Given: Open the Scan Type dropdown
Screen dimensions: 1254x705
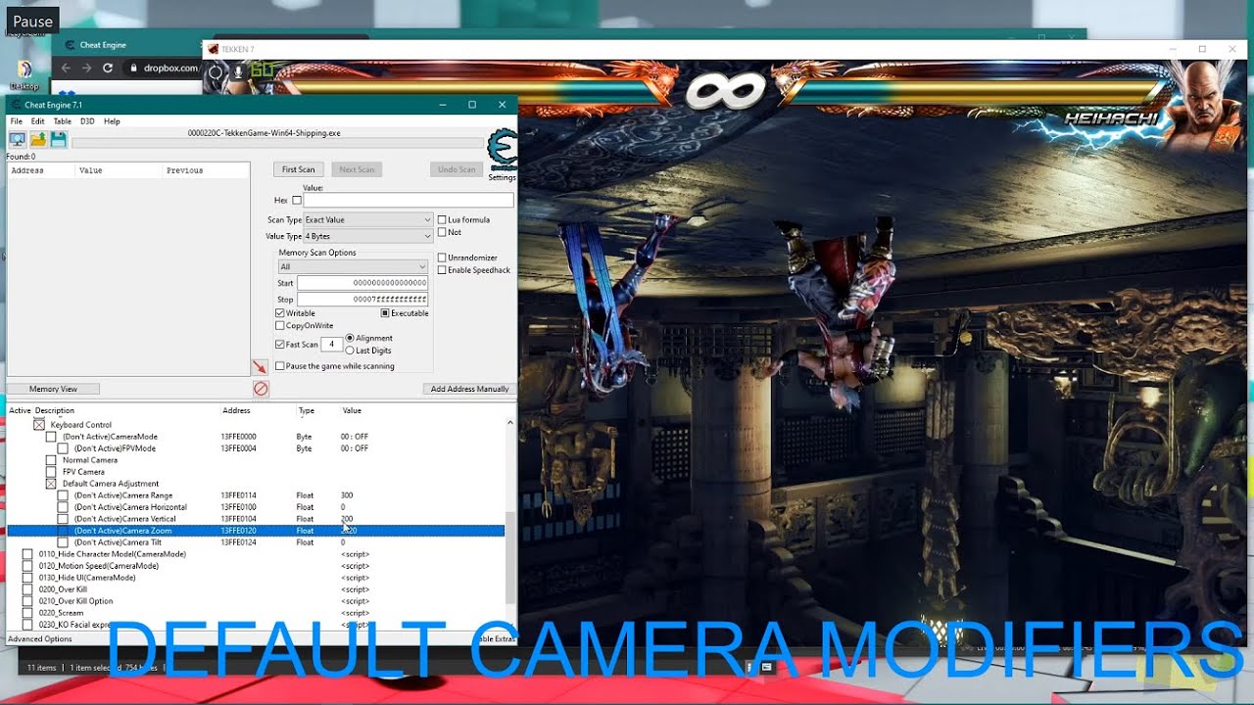Looking at the screenshot, I should pos(367,219).
